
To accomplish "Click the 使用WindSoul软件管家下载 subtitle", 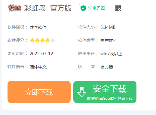I will 110,98.
